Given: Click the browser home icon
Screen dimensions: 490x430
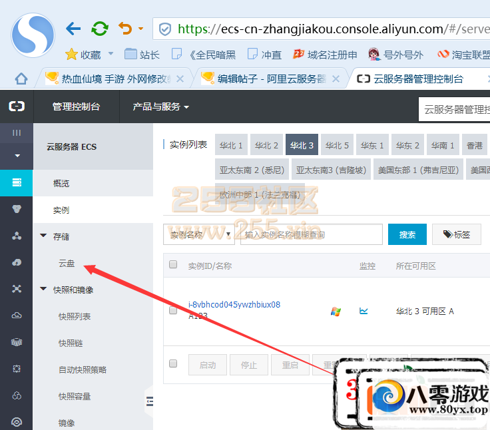Looking at the screenshot, I should pyautogui.click(x=21, y=79).
